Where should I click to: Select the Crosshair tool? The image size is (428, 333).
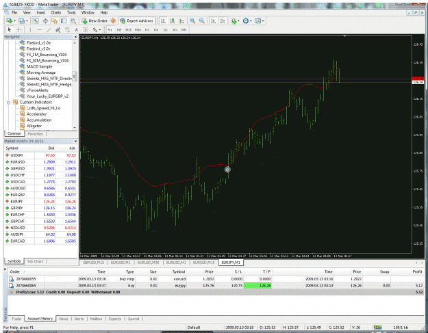(19, 29)
